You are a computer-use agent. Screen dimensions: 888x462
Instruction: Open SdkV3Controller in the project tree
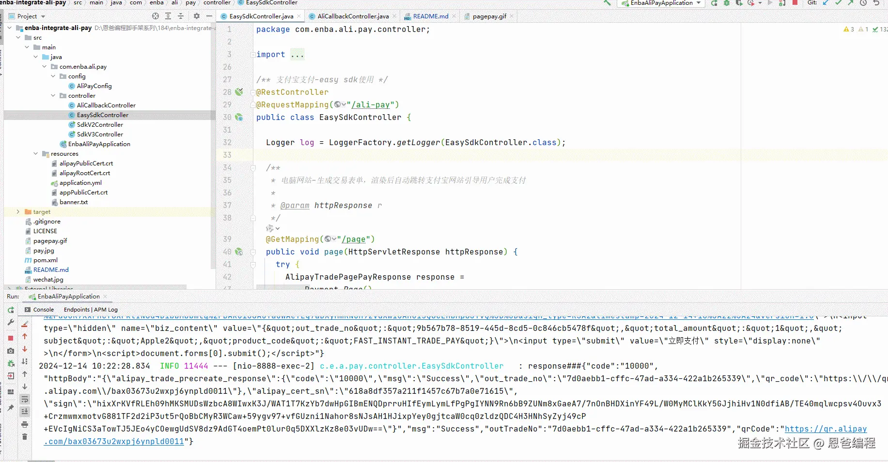(x=100, y=134)
